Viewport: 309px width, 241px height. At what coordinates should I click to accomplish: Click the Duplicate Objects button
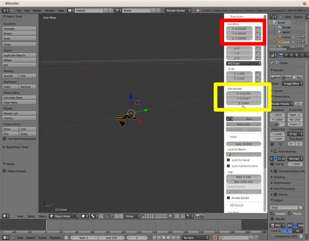[19, 55]
